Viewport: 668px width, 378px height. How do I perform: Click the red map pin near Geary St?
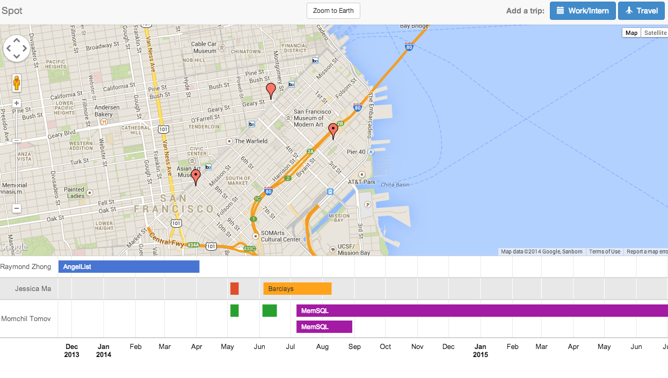(x=271, y=90)
